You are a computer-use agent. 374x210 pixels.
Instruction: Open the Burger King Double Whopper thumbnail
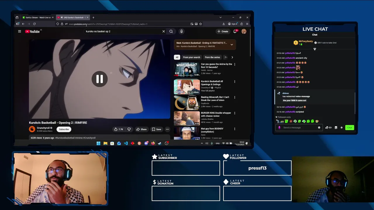pos(187,118)
